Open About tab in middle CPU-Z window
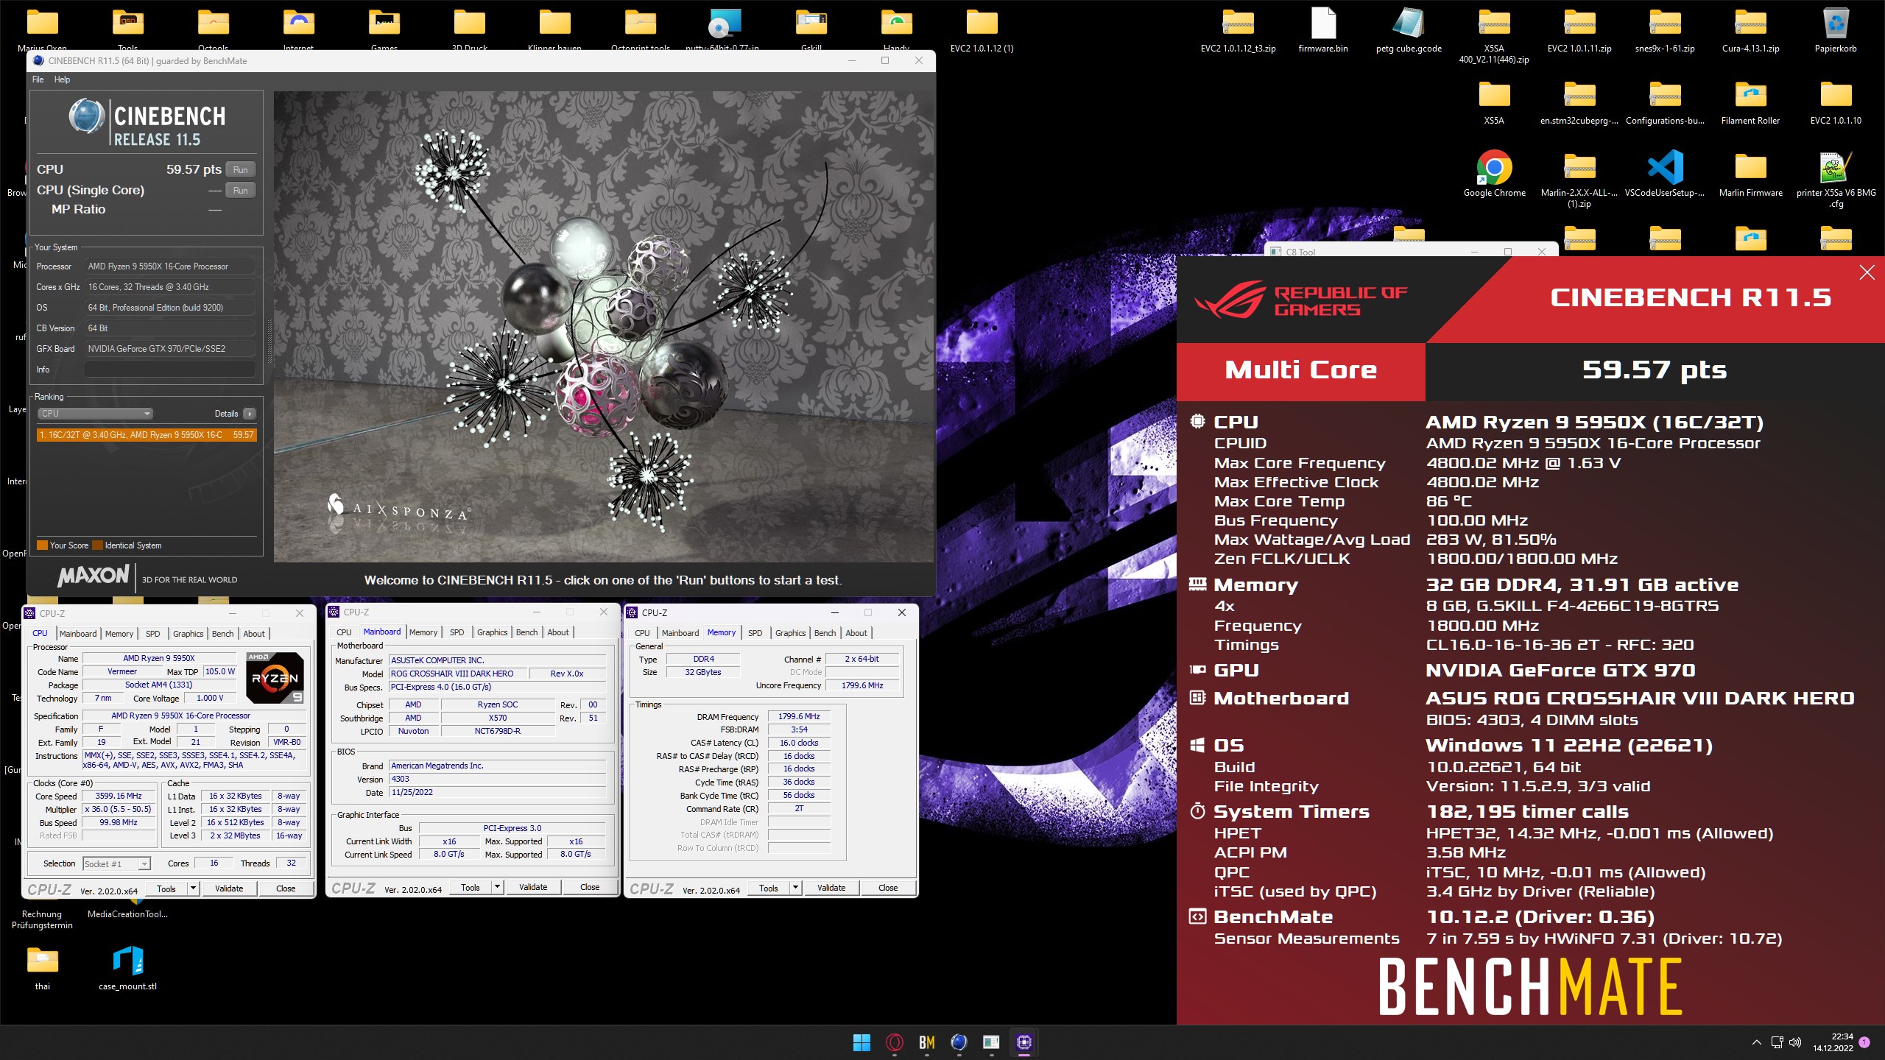Image resolution: width=1885 pixels, height=1060 pixels. (x=558, y=632)
